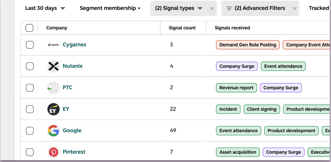Open the Cygames company link
Screen dimensions: 331x162
[75, 45]
